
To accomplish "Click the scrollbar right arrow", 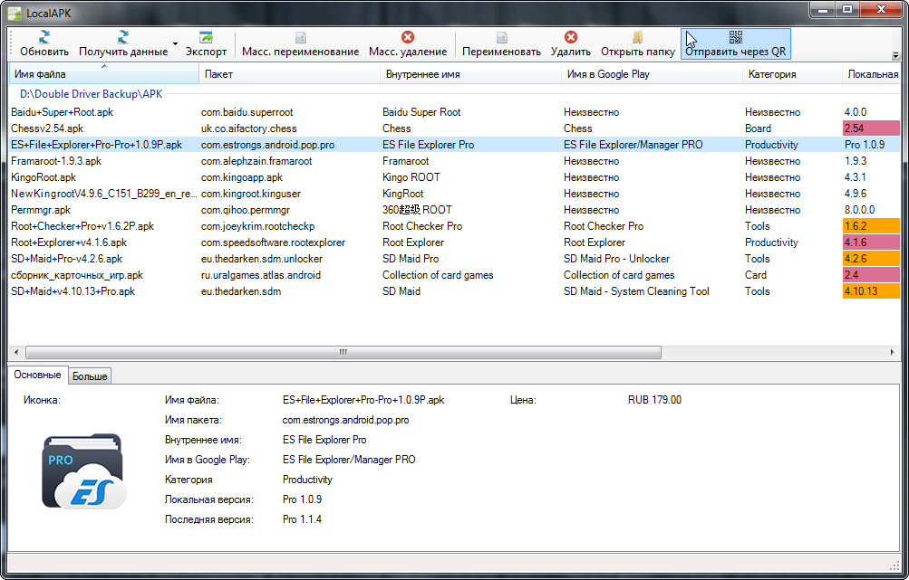I will coord(893,352).
